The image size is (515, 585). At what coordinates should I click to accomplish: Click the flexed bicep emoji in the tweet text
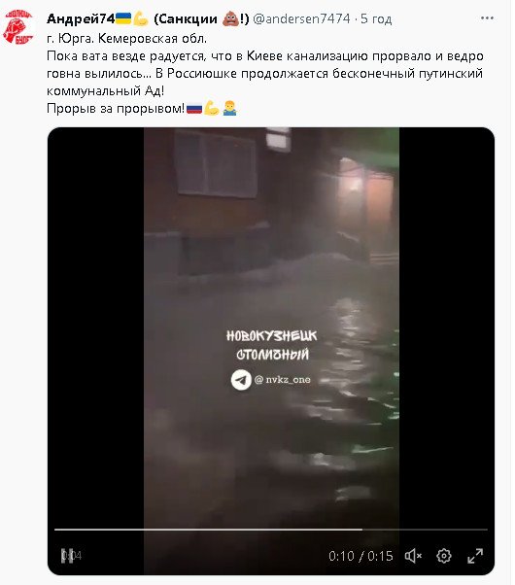point(212,109)
